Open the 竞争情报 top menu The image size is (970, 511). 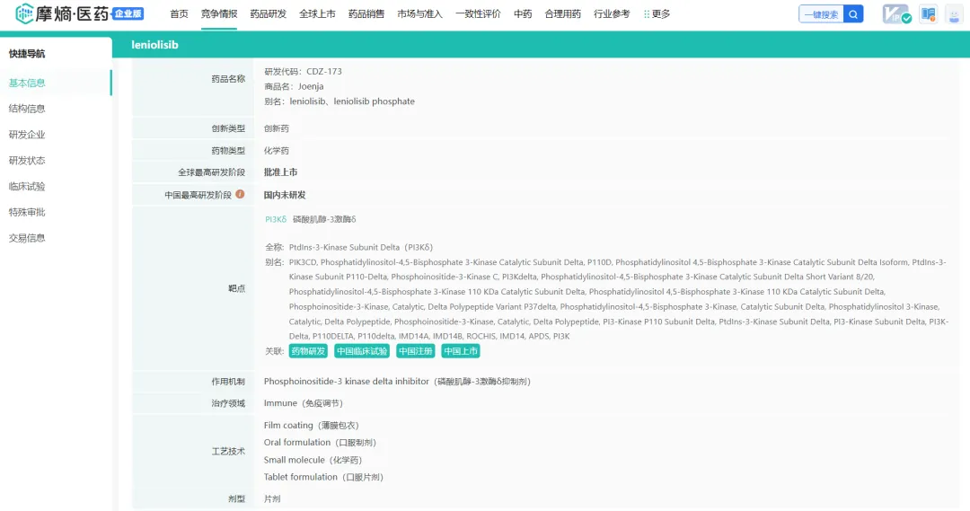click(219, 14)
